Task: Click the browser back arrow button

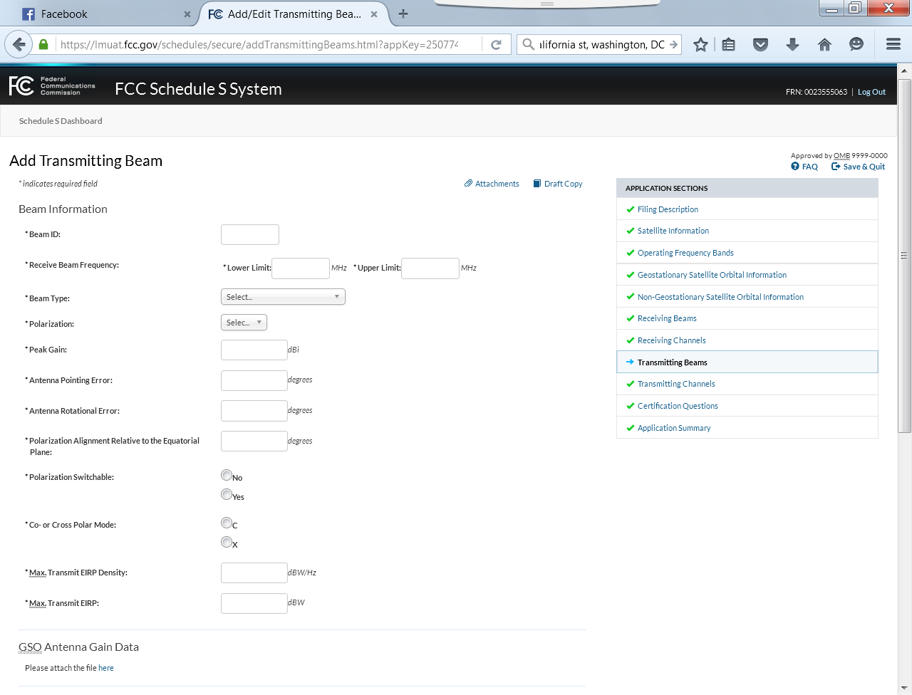Action: tap(19, 44)
